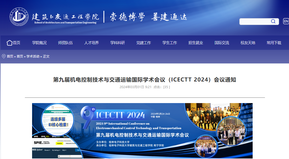Open the 国际交流 menu
289x159 pixels.
[222, 43]
